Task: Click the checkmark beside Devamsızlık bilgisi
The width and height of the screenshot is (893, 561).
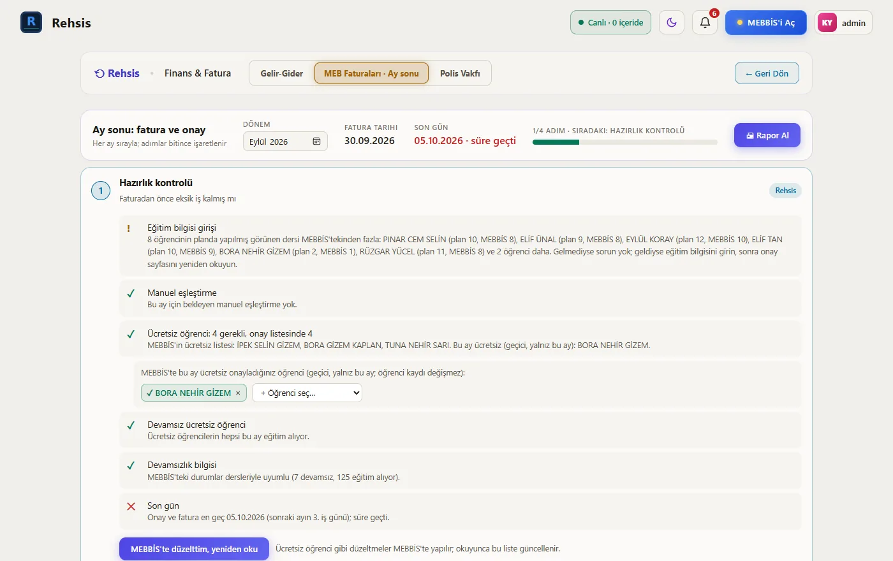Action: 131,465
